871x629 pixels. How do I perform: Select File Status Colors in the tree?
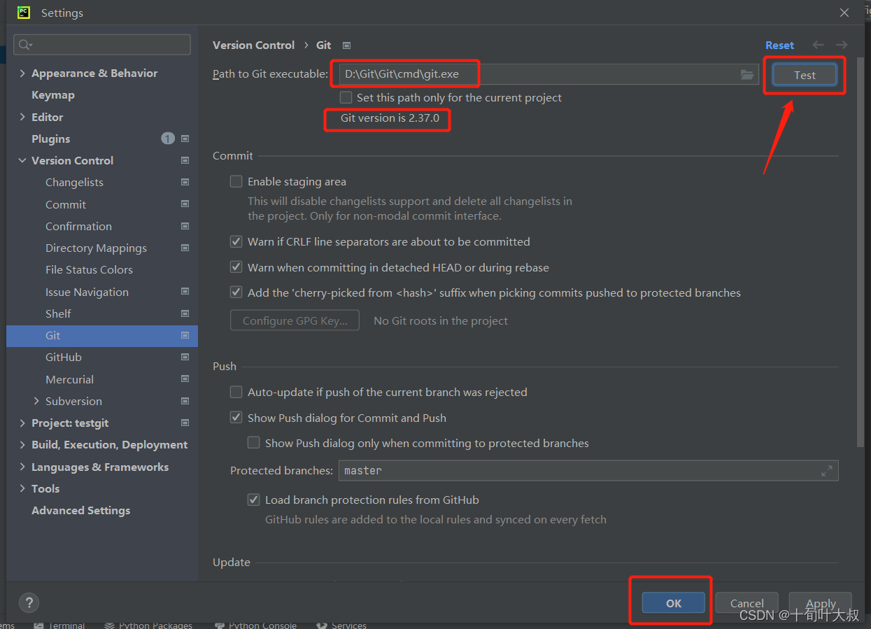(x=89, y=269)
